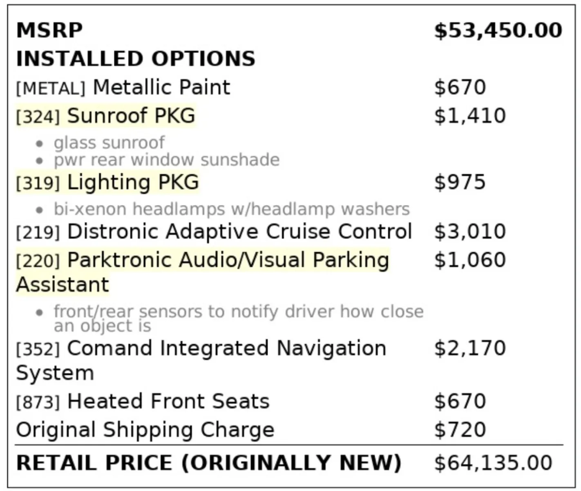Click the retail price total $64,135.00
Viewport: 581px width, 491px height.
click(x=493, y=463)
